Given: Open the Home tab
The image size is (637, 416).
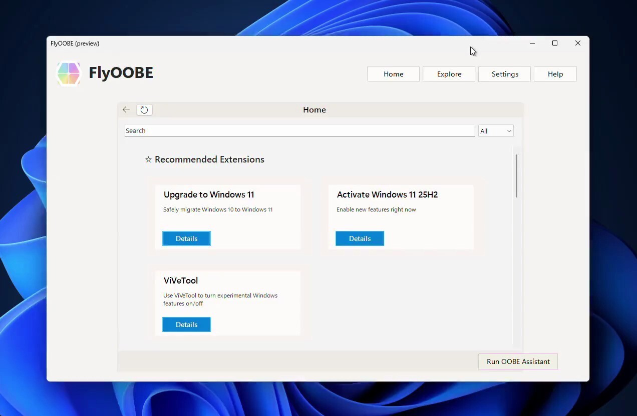Looking at the screenshot, I should tap(393, 74).
